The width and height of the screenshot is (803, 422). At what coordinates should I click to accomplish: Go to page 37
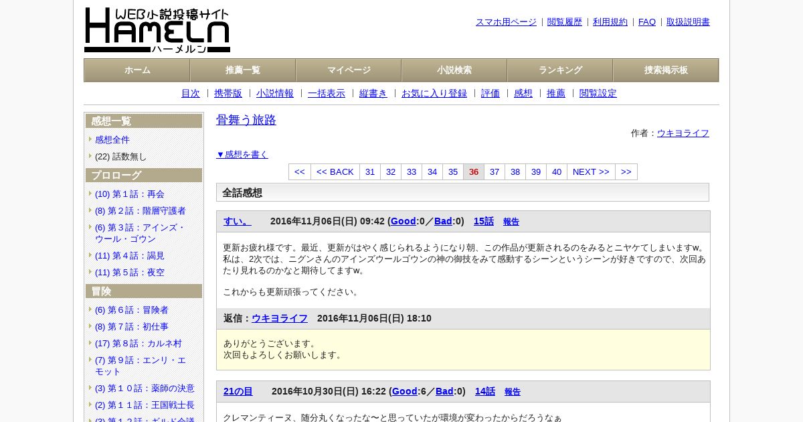point(495,171)
